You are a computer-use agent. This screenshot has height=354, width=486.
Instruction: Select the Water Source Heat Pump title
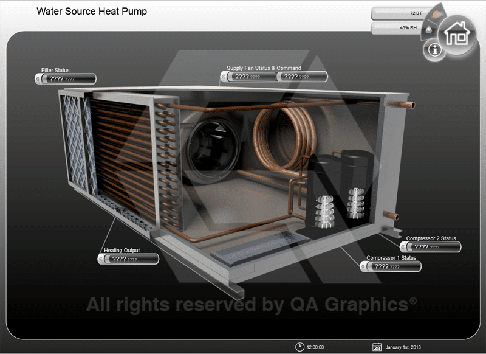[x=92, y=11]
